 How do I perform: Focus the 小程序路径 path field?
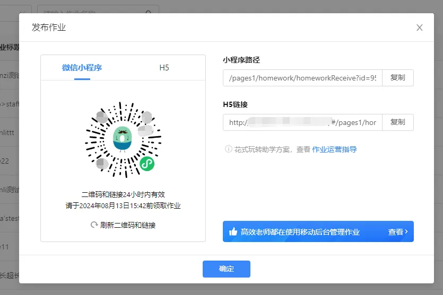(302, 78)
